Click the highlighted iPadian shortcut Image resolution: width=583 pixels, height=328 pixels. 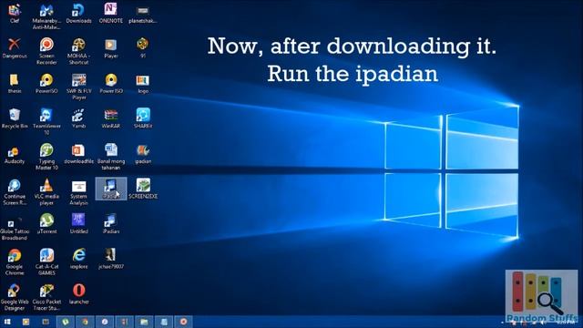111,189
